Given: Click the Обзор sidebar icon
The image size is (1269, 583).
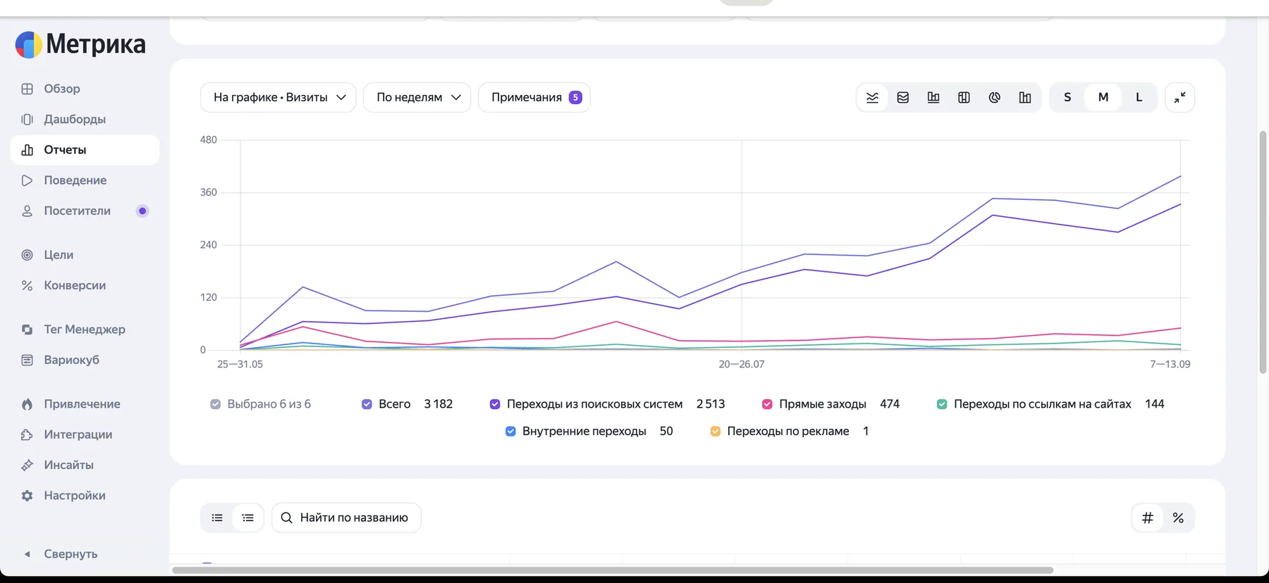Looking at the screenshot, I should click(x=27, y=89).
